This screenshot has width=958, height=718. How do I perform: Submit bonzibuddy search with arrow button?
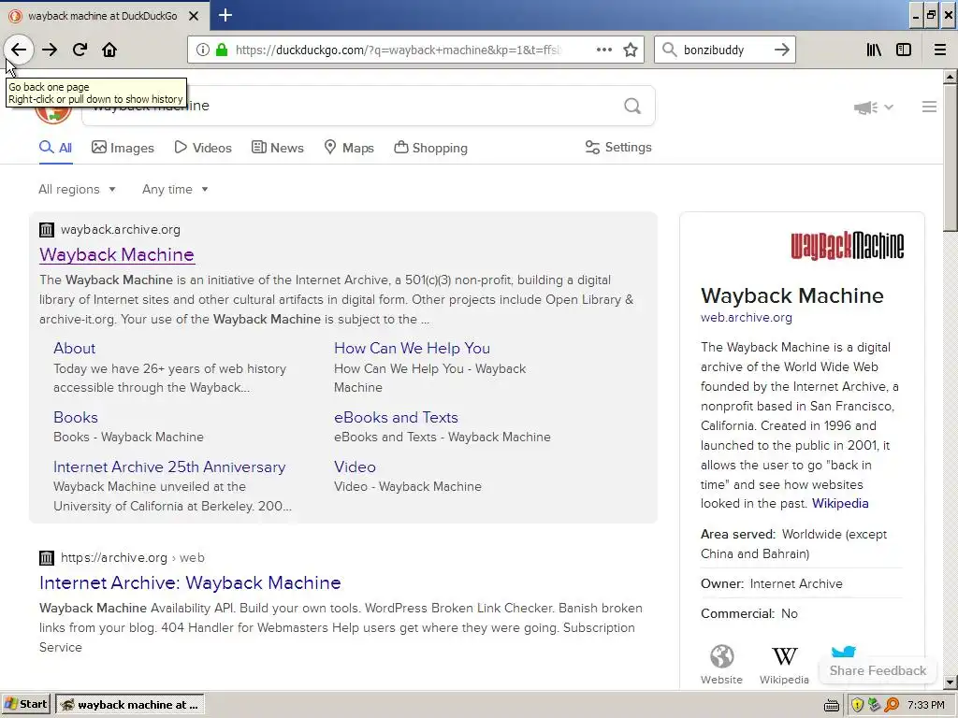point(781,50)
